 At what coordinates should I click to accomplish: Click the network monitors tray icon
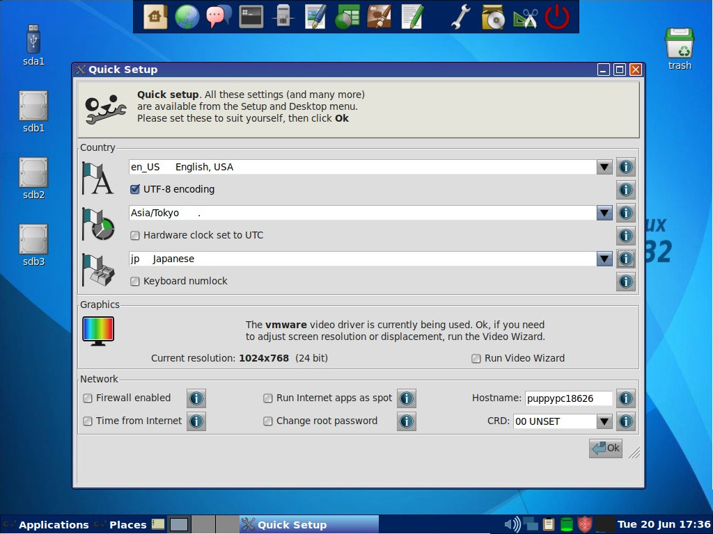[x=530, y=524]
